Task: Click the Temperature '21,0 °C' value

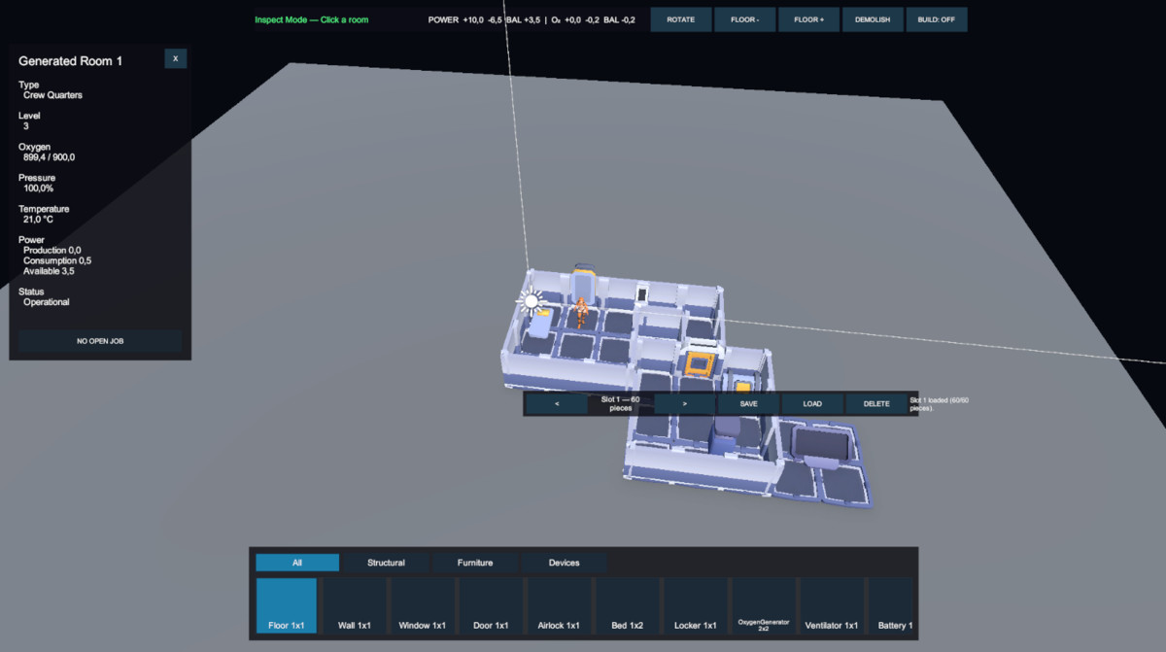Action: tap(38, 220)
